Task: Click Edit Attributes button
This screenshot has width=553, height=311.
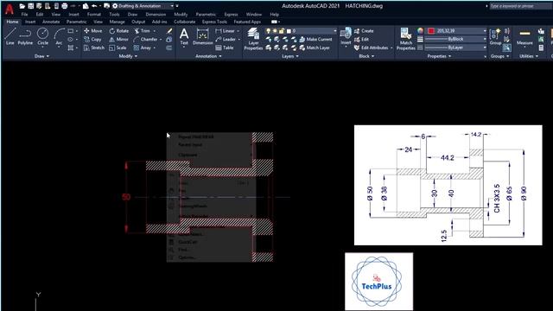Action: (x=371, y=48)
